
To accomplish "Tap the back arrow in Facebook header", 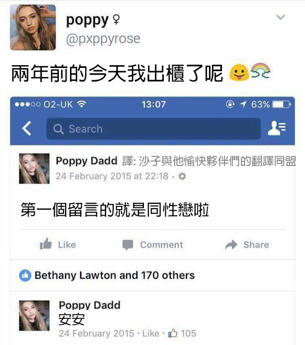I will click(x=27, y=128).
